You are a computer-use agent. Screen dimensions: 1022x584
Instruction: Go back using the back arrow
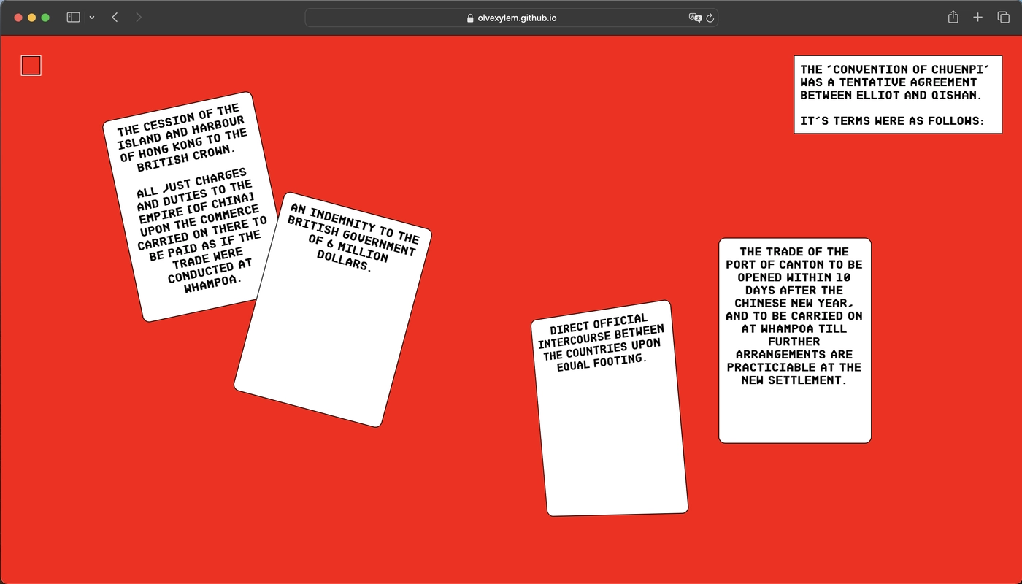coord(115,18)
